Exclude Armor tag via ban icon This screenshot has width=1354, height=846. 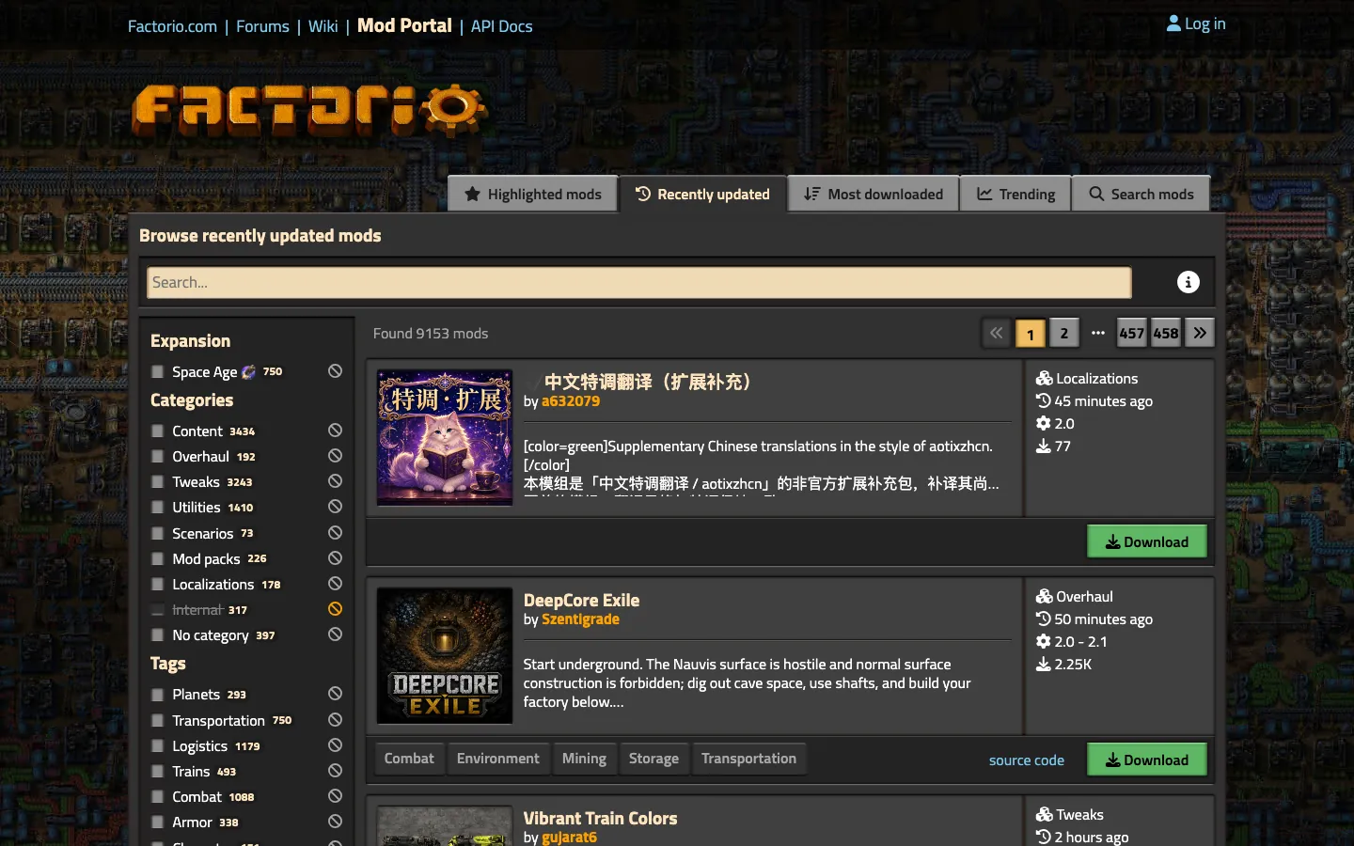click(335, 822)
